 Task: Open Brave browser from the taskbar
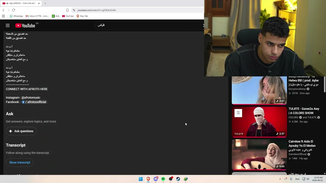click(x=148, y=179)
